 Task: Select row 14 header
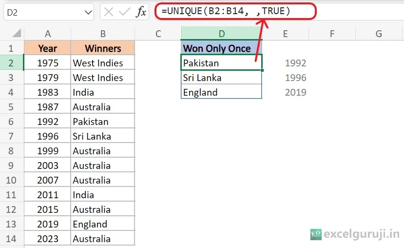[x=11, y=238]
